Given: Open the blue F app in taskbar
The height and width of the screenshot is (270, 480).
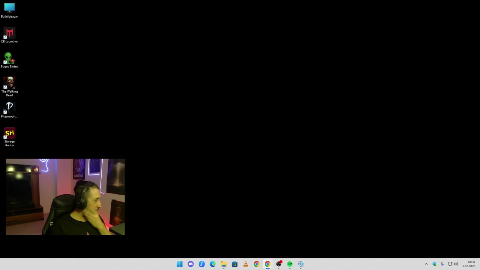Looking at the screenshot, I should point(202,264).
